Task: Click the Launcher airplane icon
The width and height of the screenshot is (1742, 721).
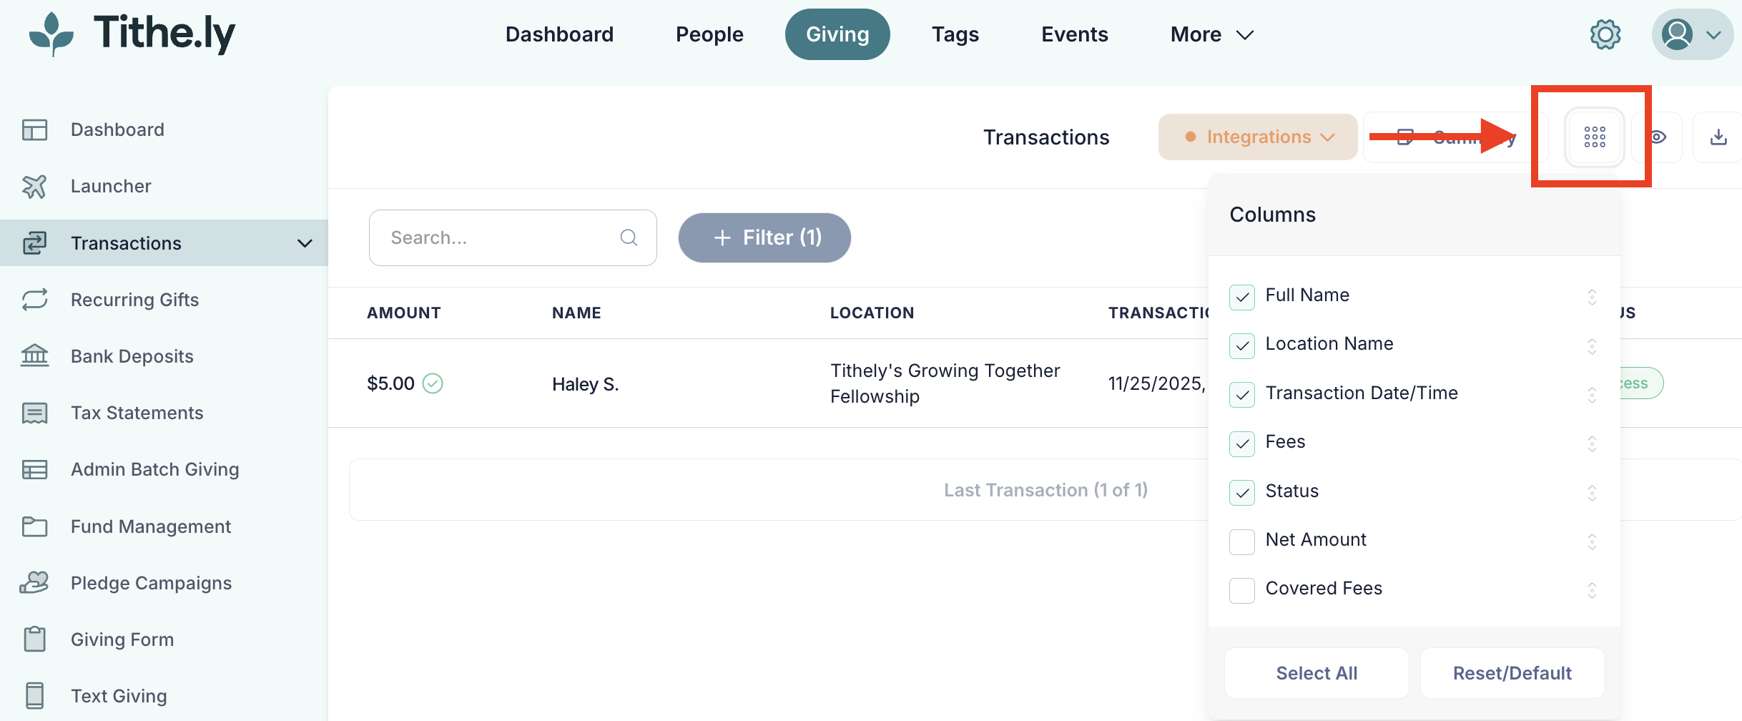Action: pyautogui.click(x=34, y=186)
